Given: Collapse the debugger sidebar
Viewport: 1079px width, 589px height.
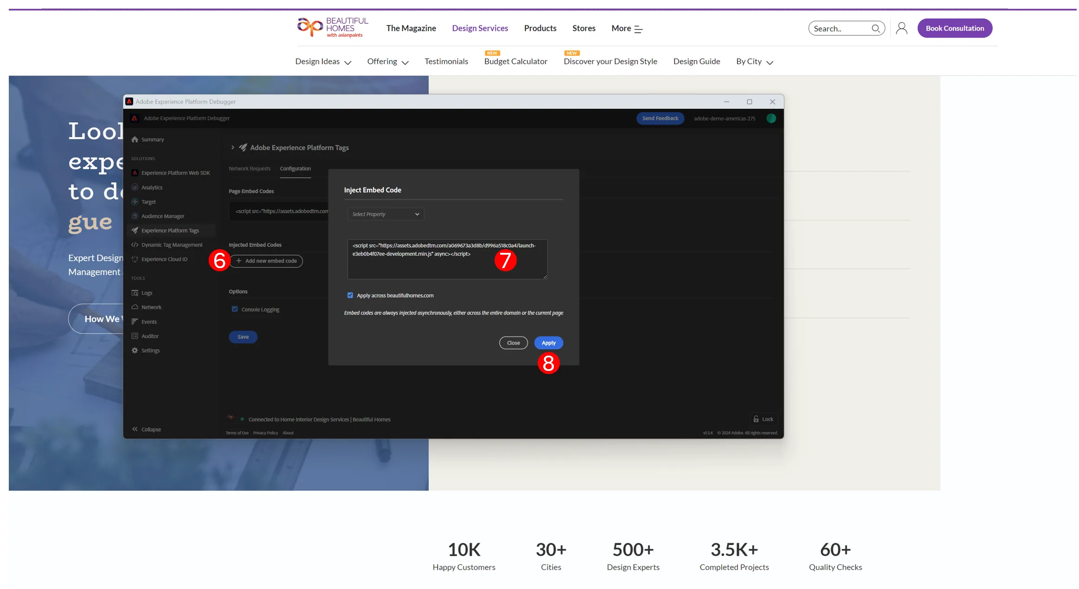Looking at the screenshot, I should [x=146, y=429].
